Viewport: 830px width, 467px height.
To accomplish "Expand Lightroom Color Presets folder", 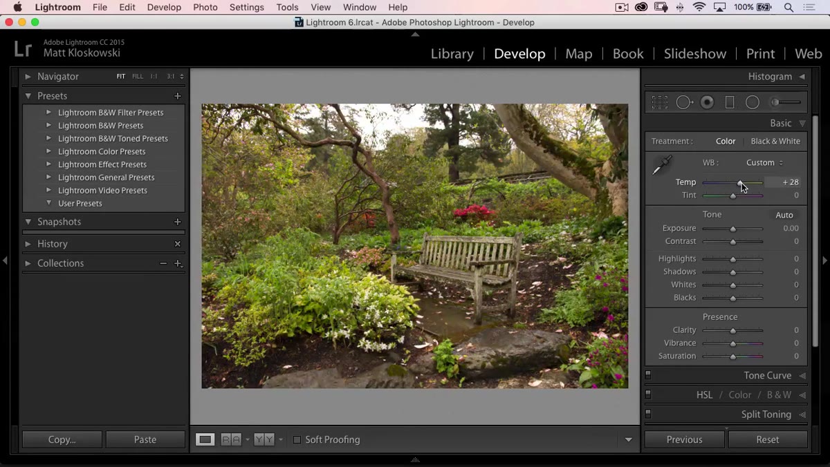I will pyautogui.click(x=49, y=151).
